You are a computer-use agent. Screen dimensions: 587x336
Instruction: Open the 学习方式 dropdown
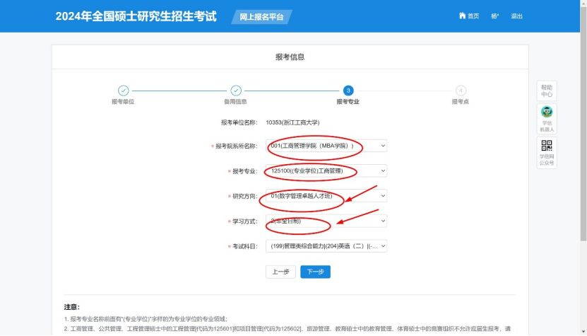click(x=326, y=221)
